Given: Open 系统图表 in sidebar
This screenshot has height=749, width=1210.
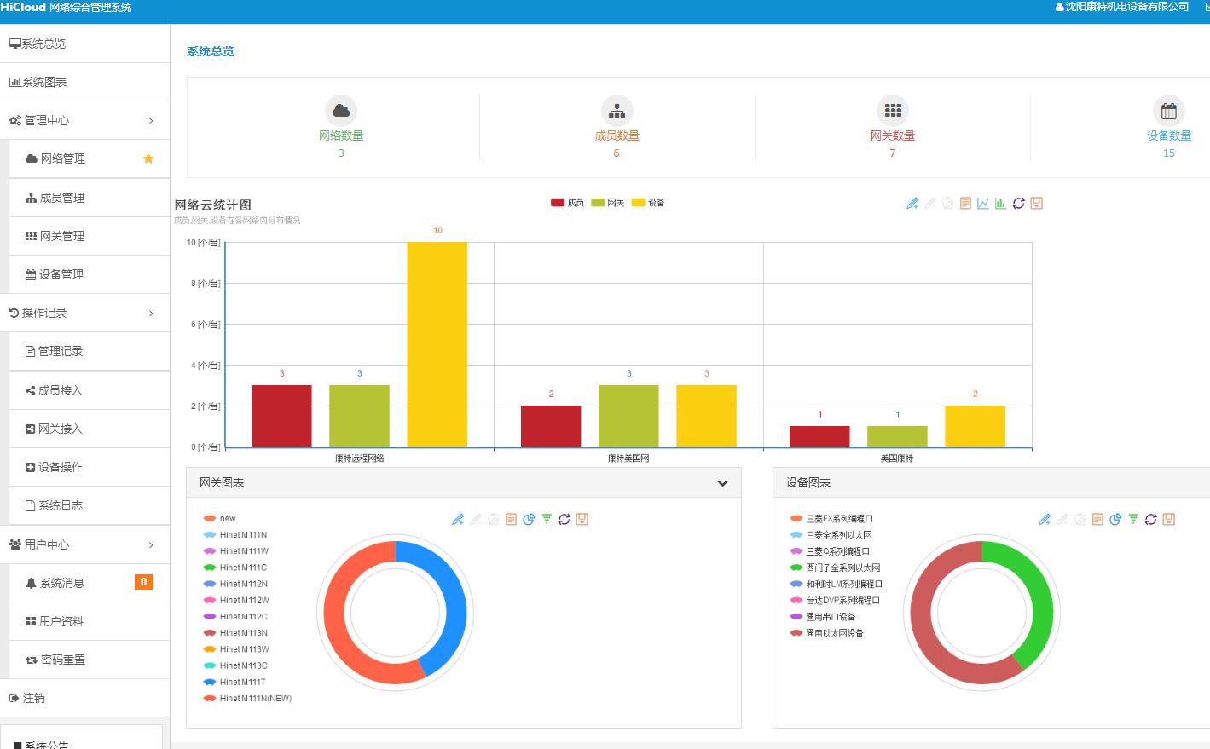Looking at the screenshot, I should tap(84, 82).
